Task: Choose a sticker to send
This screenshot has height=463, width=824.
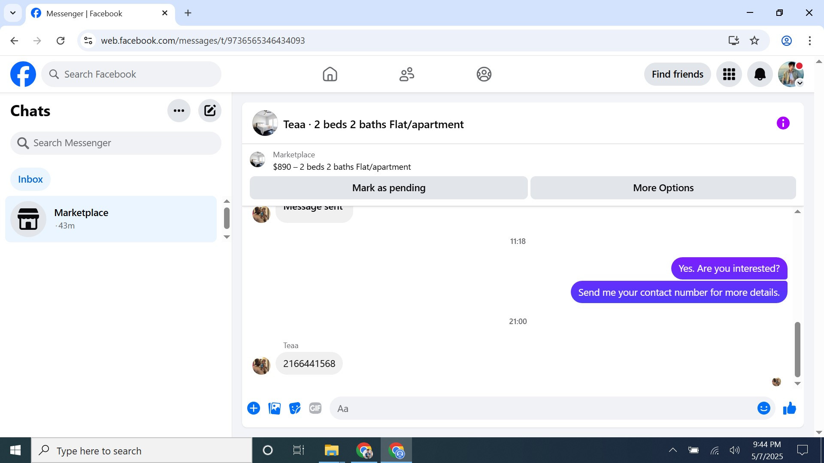Action: tap(294, 409)
